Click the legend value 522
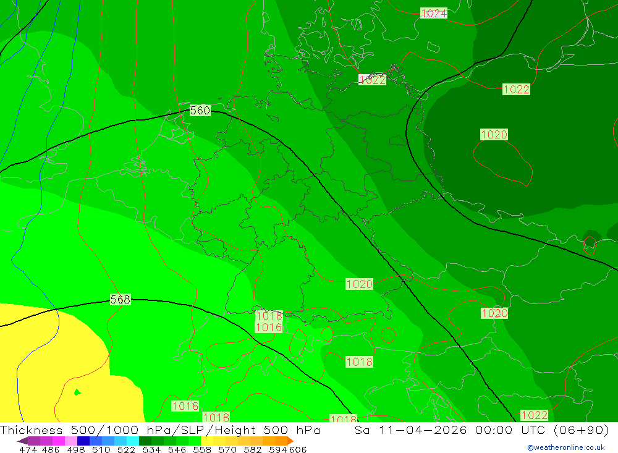The width and height of the screenshot is (618, 453). tap(126, 449)
